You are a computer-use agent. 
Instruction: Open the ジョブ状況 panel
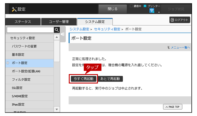pos(176,9)
